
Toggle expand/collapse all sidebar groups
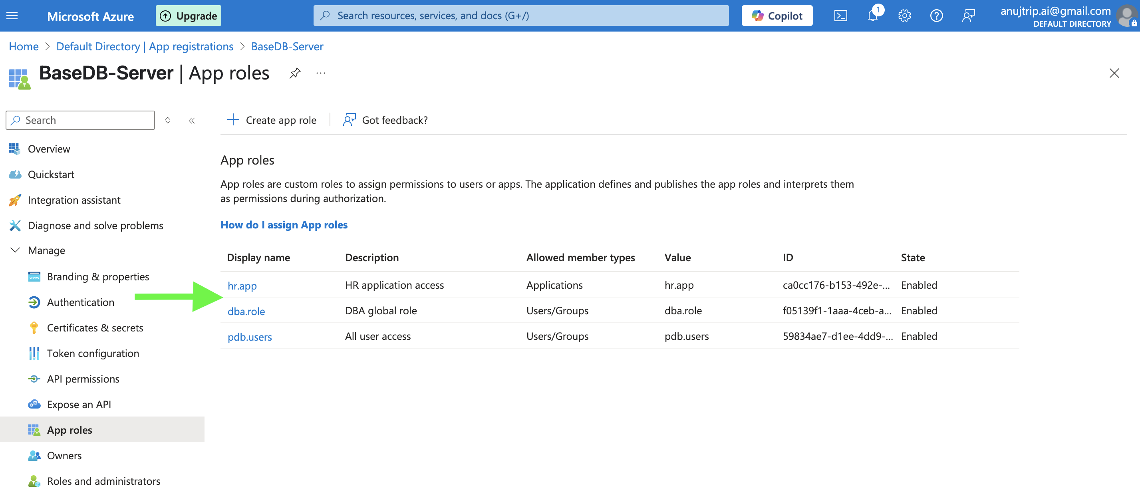pyautogui.click(x=168, y=120)
